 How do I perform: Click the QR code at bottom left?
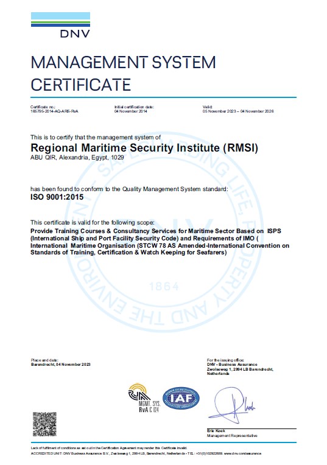click(44, 424)
